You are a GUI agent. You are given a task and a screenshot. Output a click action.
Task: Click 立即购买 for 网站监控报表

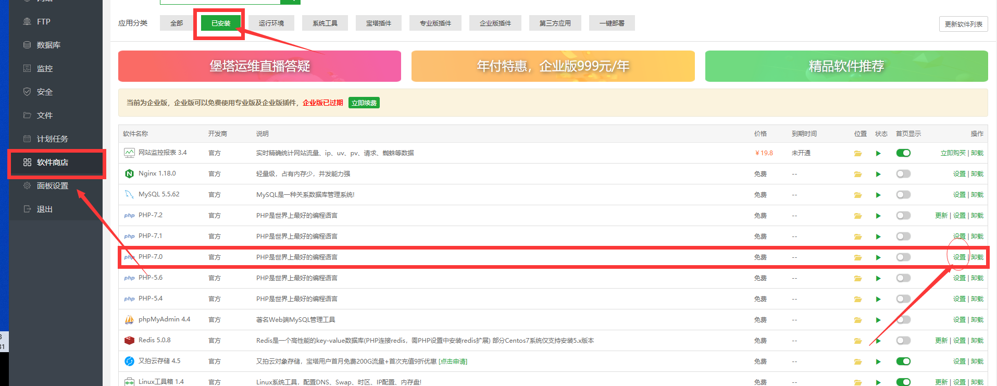[x=953, y=153]
